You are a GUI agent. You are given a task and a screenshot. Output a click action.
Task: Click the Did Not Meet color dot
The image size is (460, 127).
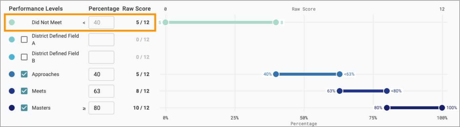[12, 23]
